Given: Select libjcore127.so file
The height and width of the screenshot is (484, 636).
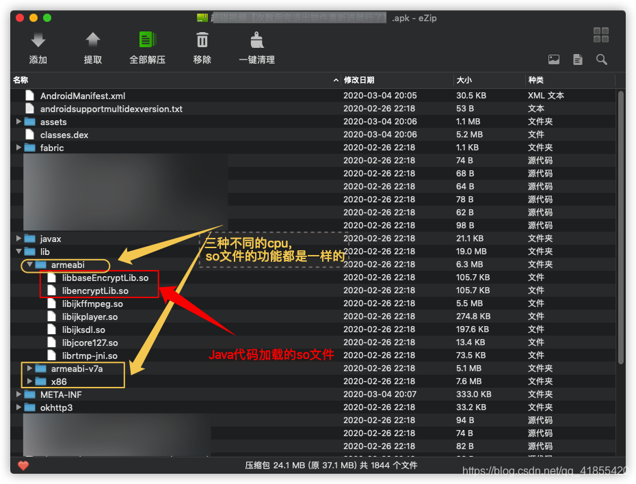Looking at the screenshot, I should pyautogui.click(x=90, y=342).
